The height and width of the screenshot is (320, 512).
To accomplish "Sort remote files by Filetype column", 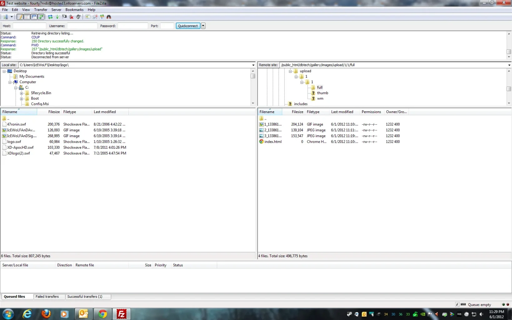I will click(x=316, y=112).
